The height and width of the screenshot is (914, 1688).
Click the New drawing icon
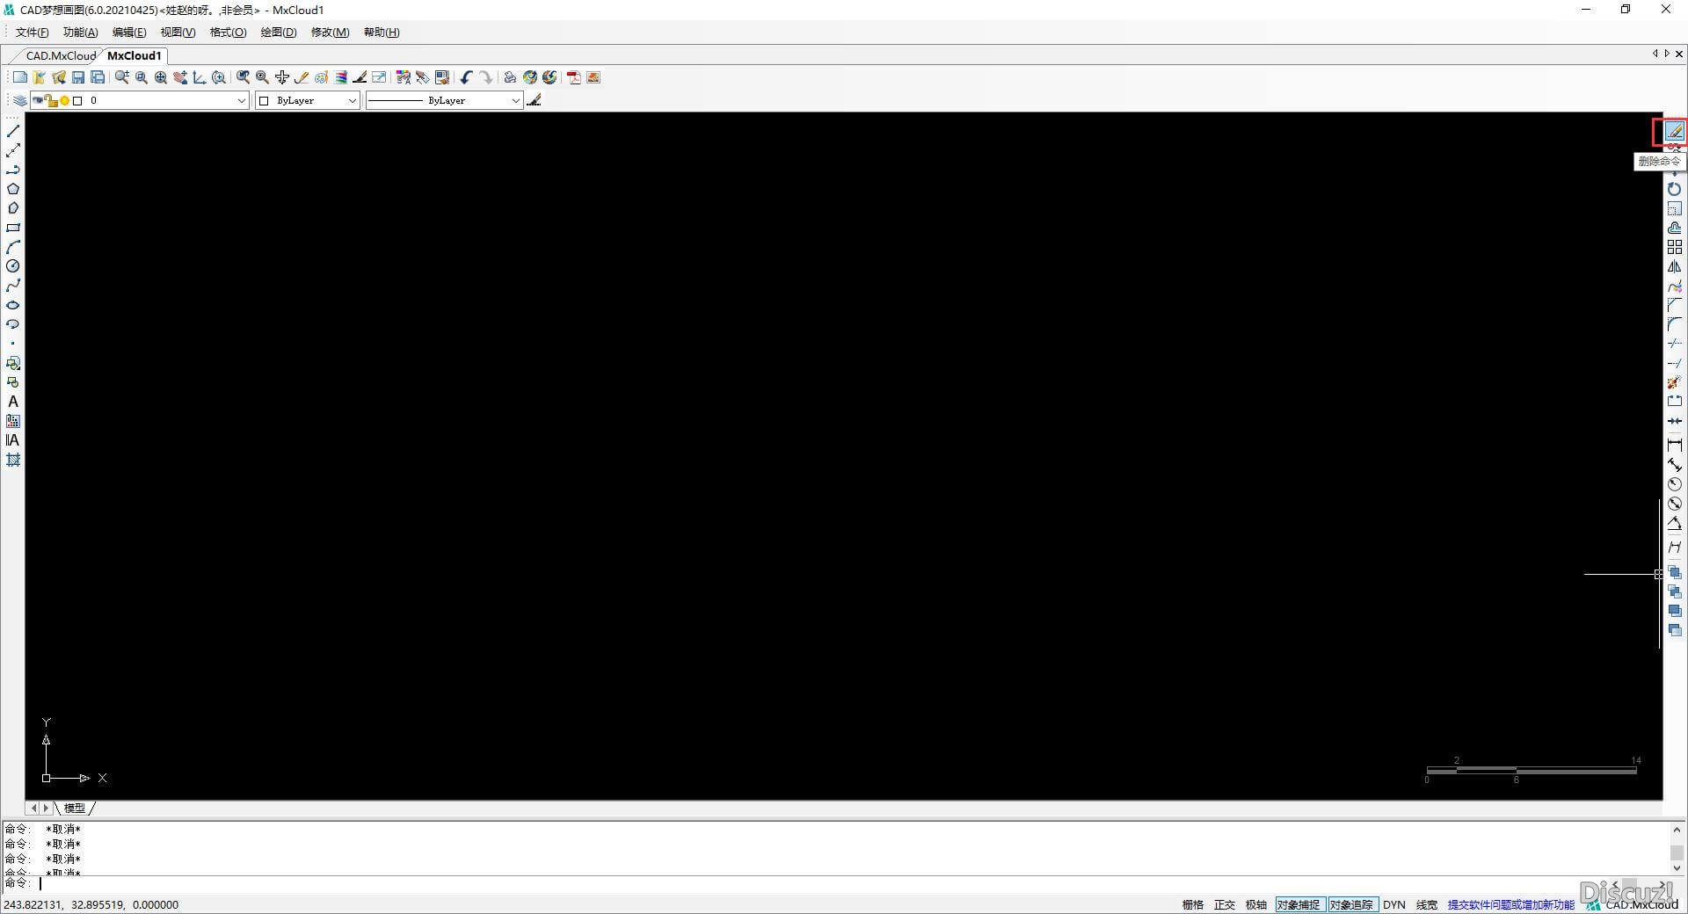[19, 77]
